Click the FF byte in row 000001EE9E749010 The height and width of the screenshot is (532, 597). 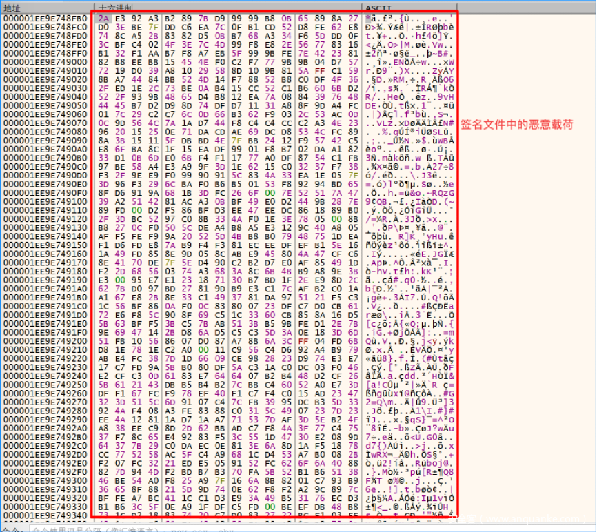pos(320,71)
